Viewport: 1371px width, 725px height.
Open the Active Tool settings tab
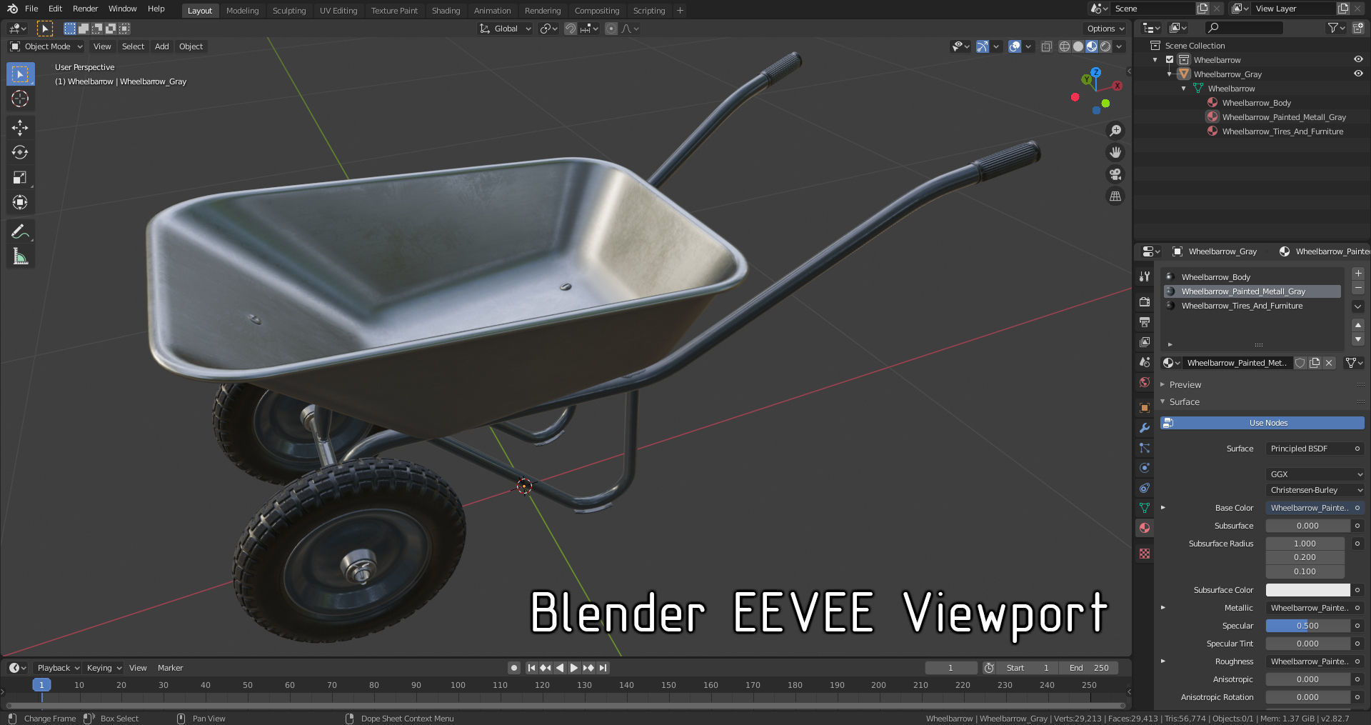click(x=1145, y=276)
